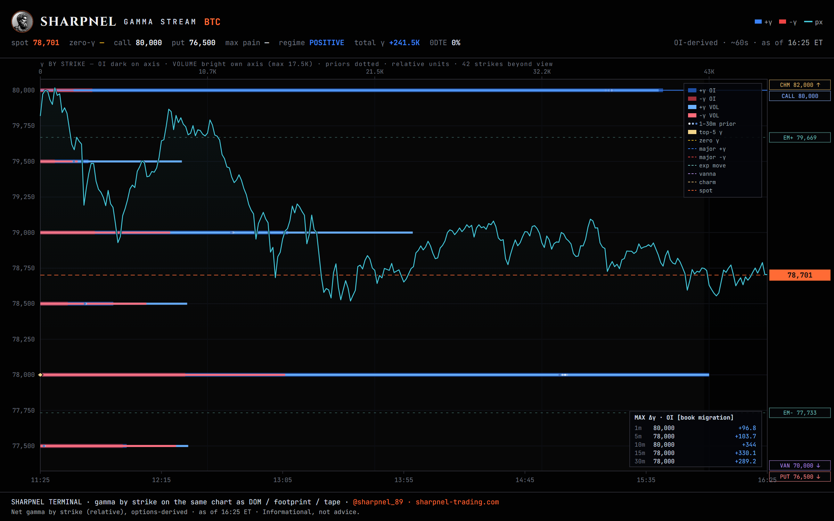Click the 79,500 strike gamma bar
Viewport: 834px width, 521px height.
[111, 161]
